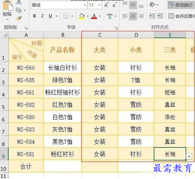Open font color dropdown arrow
This screenshot has height=179, width=195.
[x=100, y=16]
